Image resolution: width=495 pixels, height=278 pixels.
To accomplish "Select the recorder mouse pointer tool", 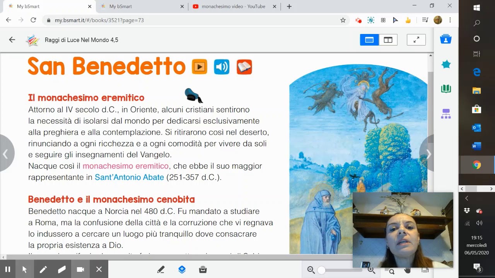I will [24, 270].
